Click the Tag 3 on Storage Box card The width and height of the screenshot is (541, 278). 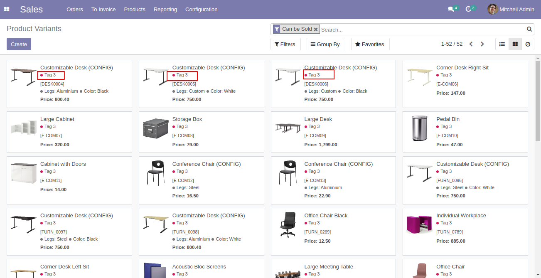tap(180, 126)
